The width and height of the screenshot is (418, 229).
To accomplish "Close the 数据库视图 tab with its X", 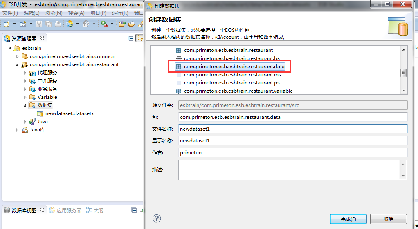I will point(42,210).
